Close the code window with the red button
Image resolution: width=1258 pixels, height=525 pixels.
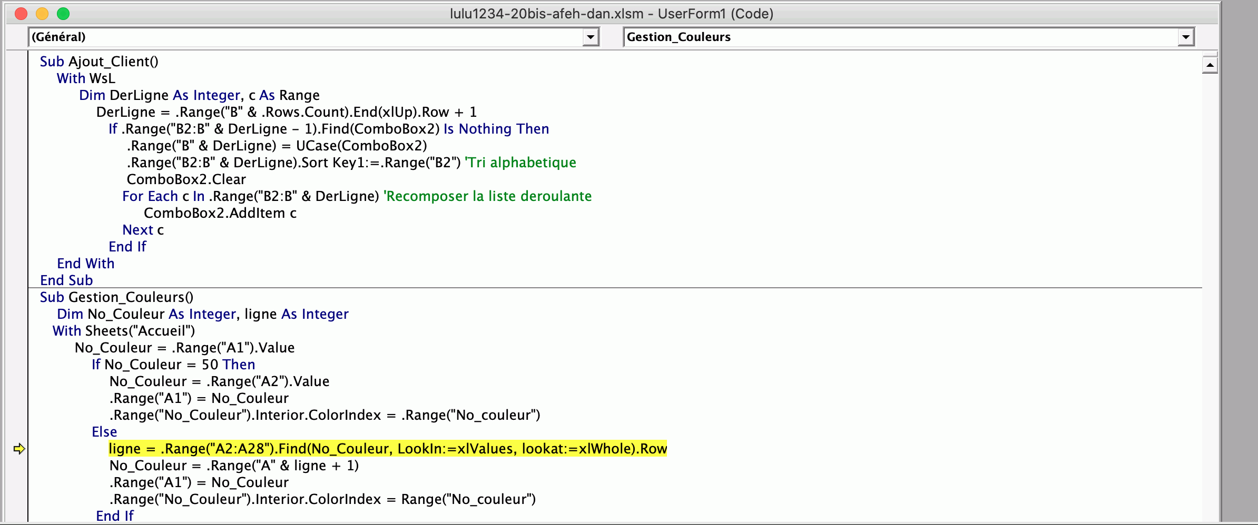pyautogui.click(x=21, y=14)
